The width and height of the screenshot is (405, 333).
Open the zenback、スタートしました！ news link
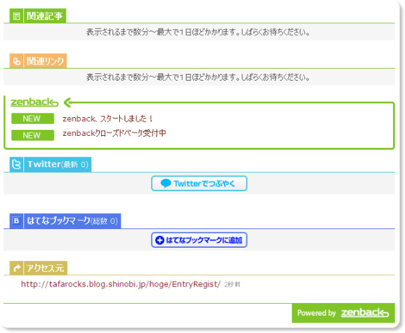click(108, 119)
